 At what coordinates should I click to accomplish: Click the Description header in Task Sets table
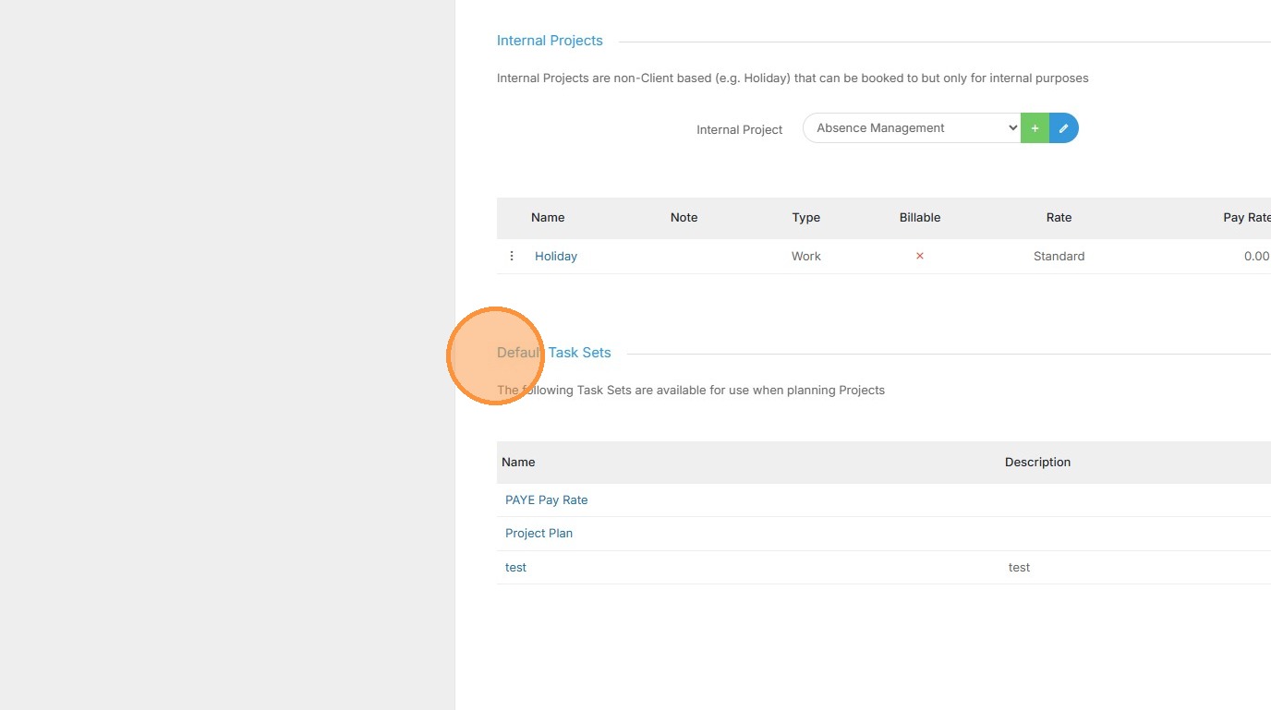[1037, 463]
